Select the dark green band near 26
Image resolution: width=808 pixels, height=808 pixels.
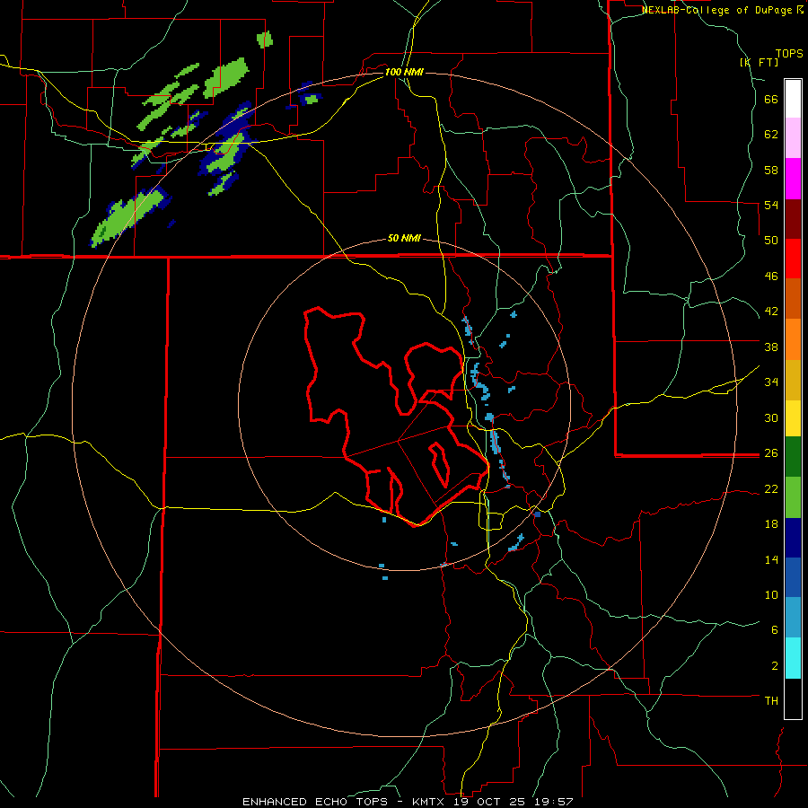point(793,457)
